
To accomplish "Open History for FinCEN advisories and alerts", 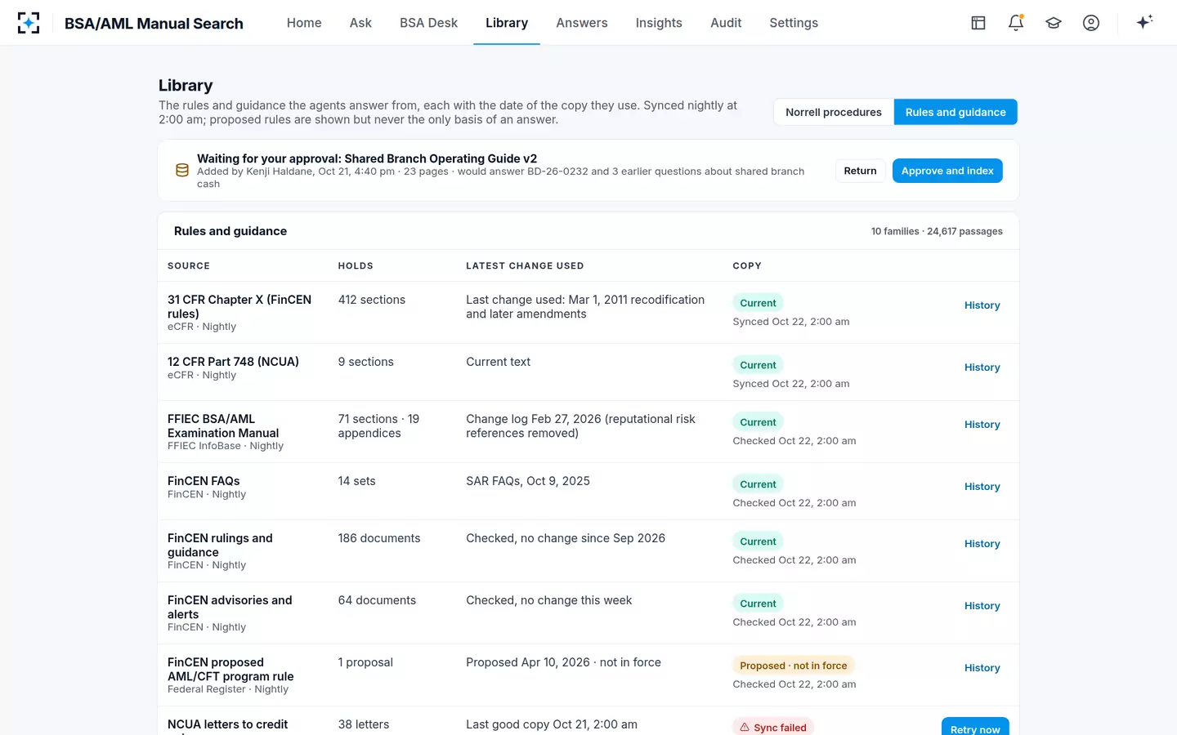I will [x=982, y=606].
